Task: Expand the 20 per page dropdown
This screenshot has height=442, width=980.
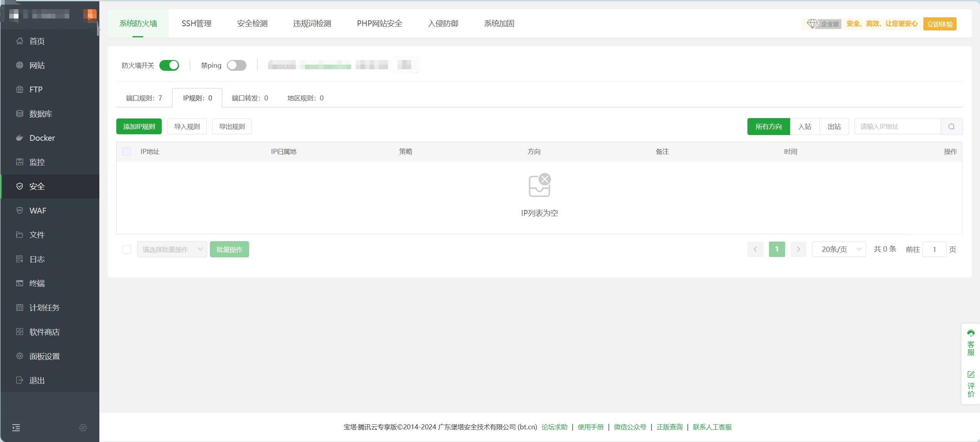Action: pos(839,249)
